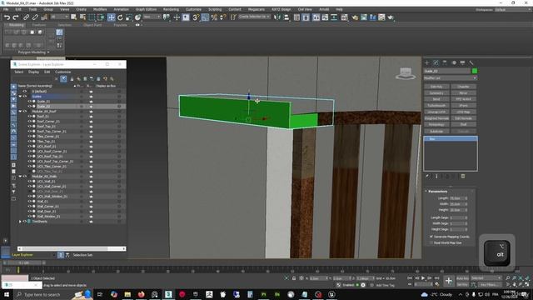Screen dimensions: 533x300
Task: Open the Display command panel tab
Action: click(463, 62)
